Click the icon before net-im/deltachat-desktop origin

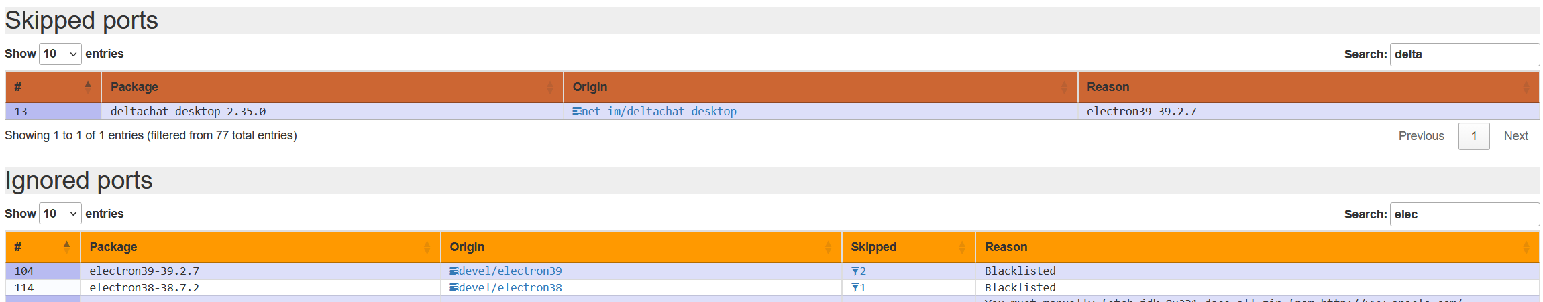click(576, 112)
